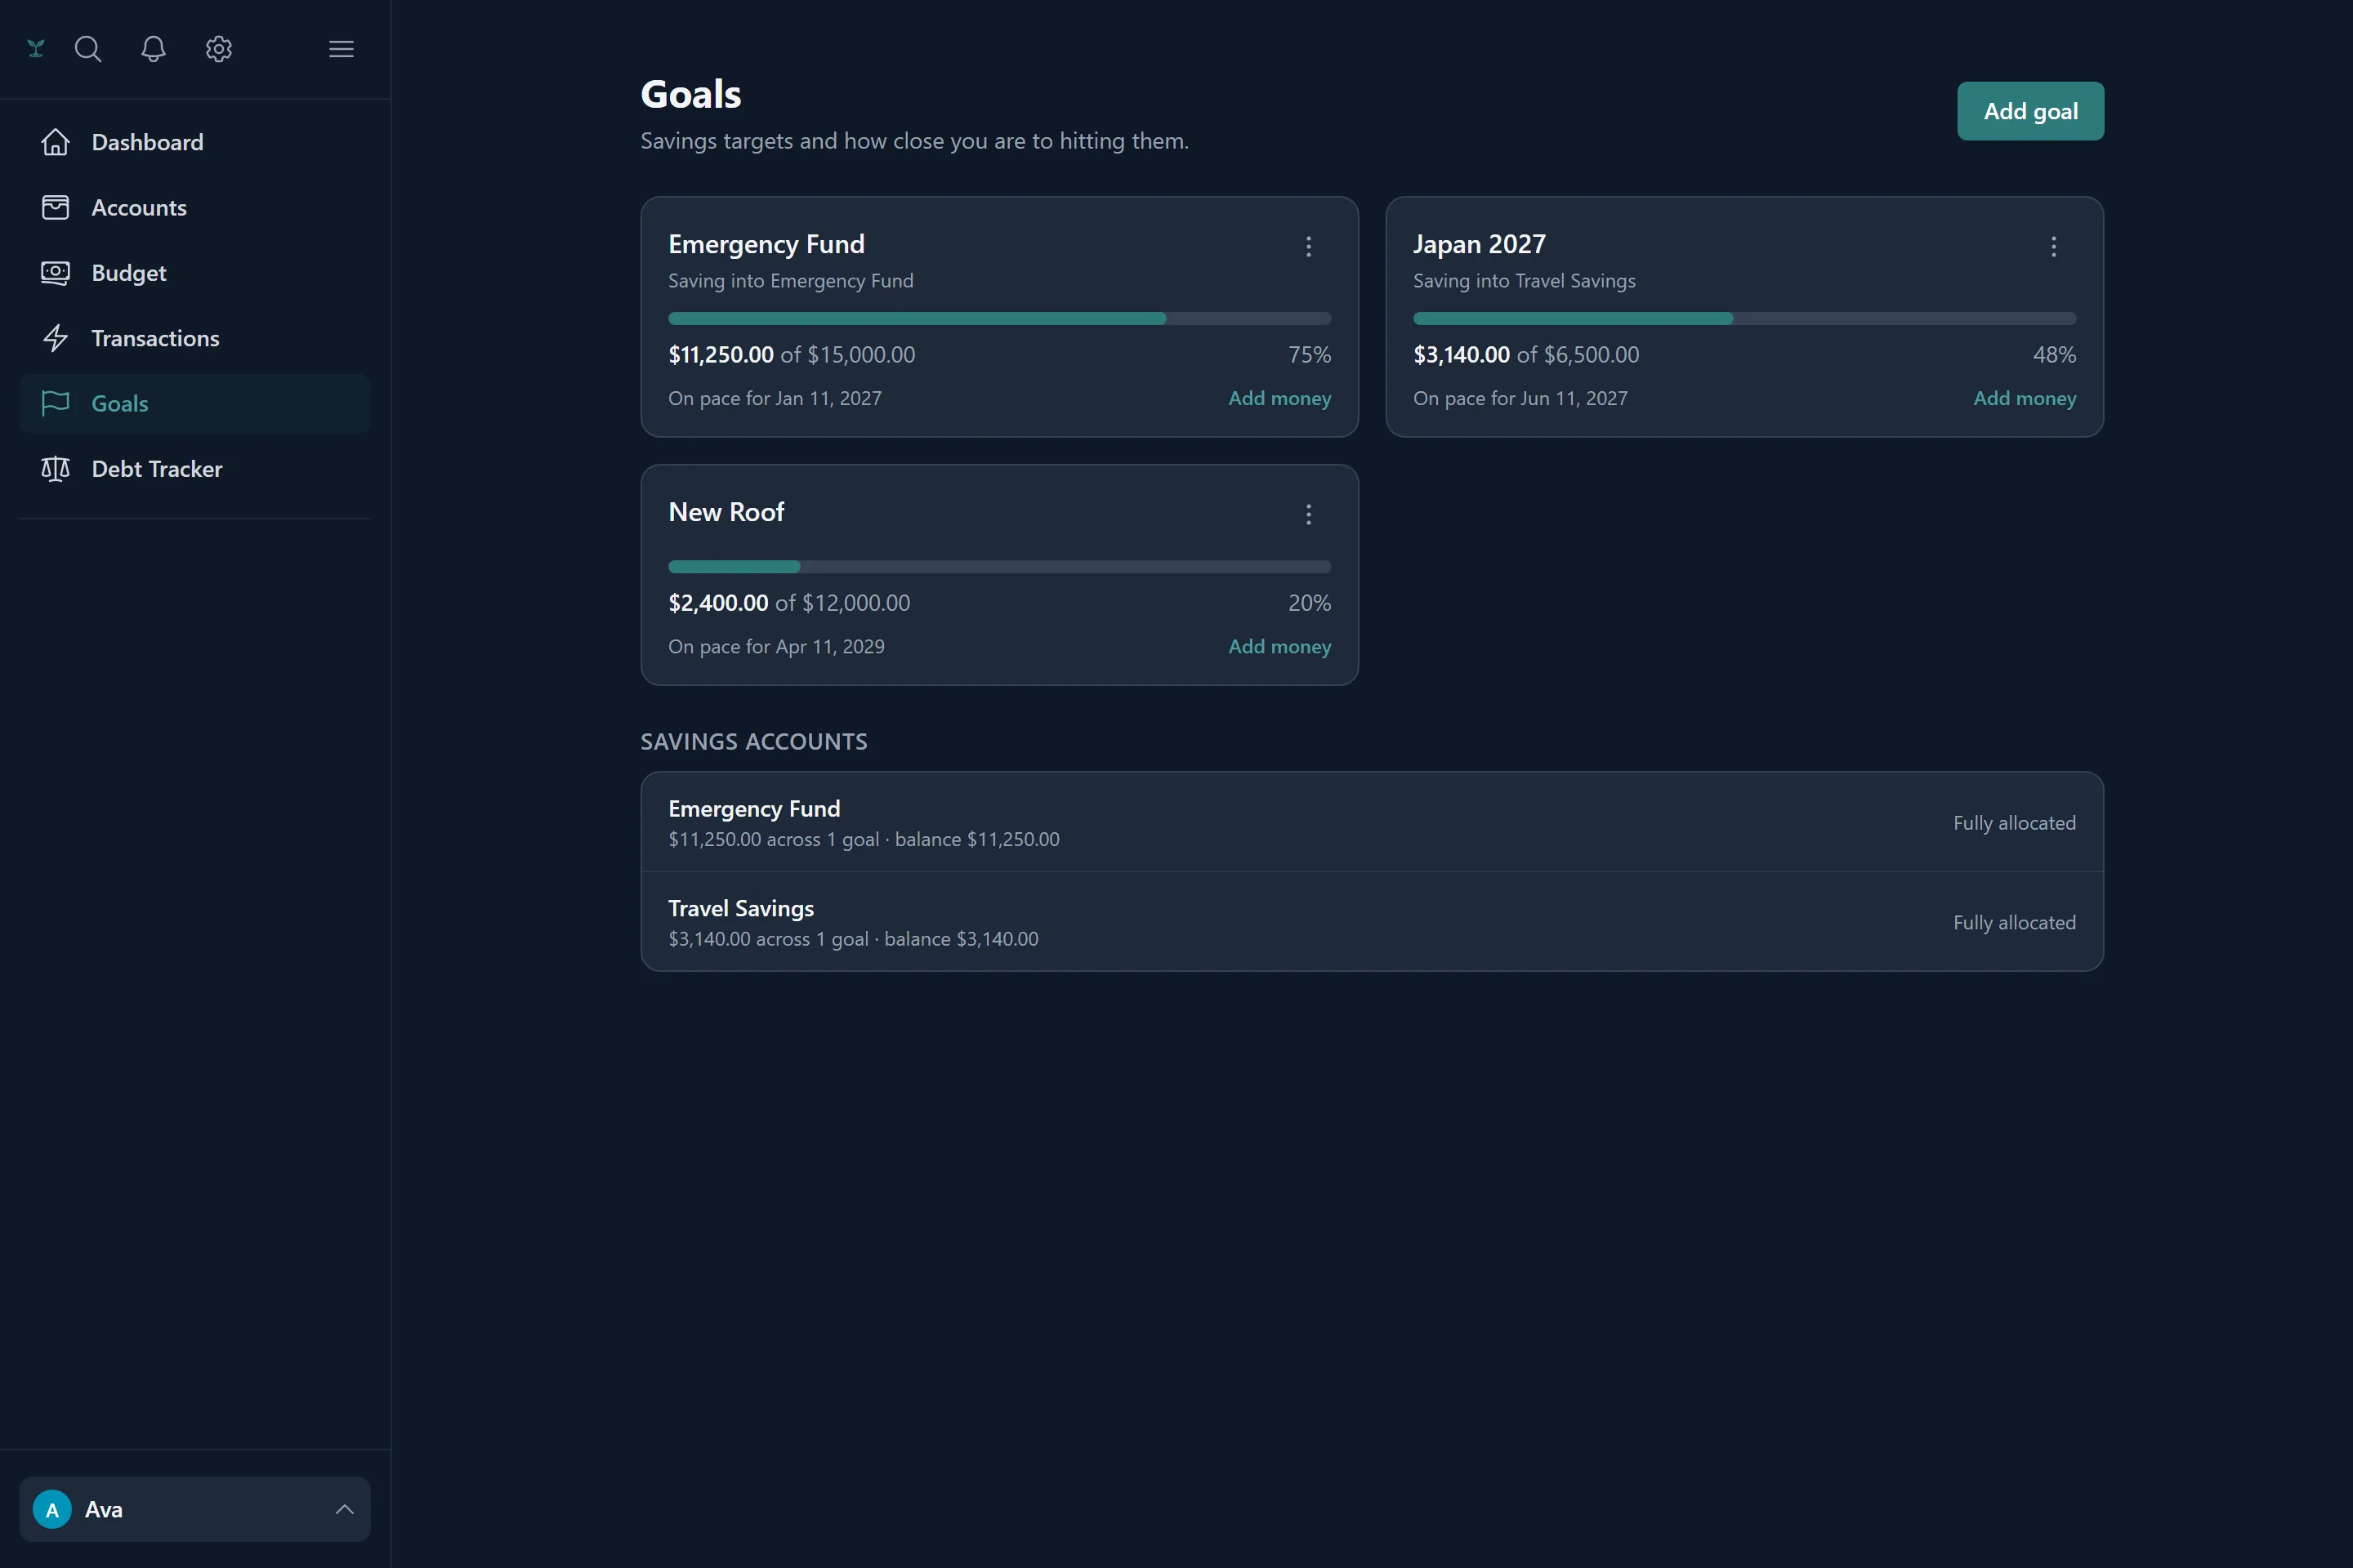Click Fully allocated status for Travel Savings

pos(2014,922)
